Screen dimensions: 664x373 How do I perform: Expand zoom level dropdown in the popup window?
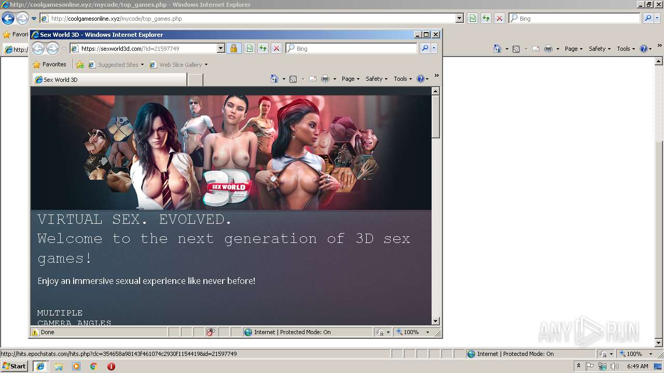[x=428, y=332]
